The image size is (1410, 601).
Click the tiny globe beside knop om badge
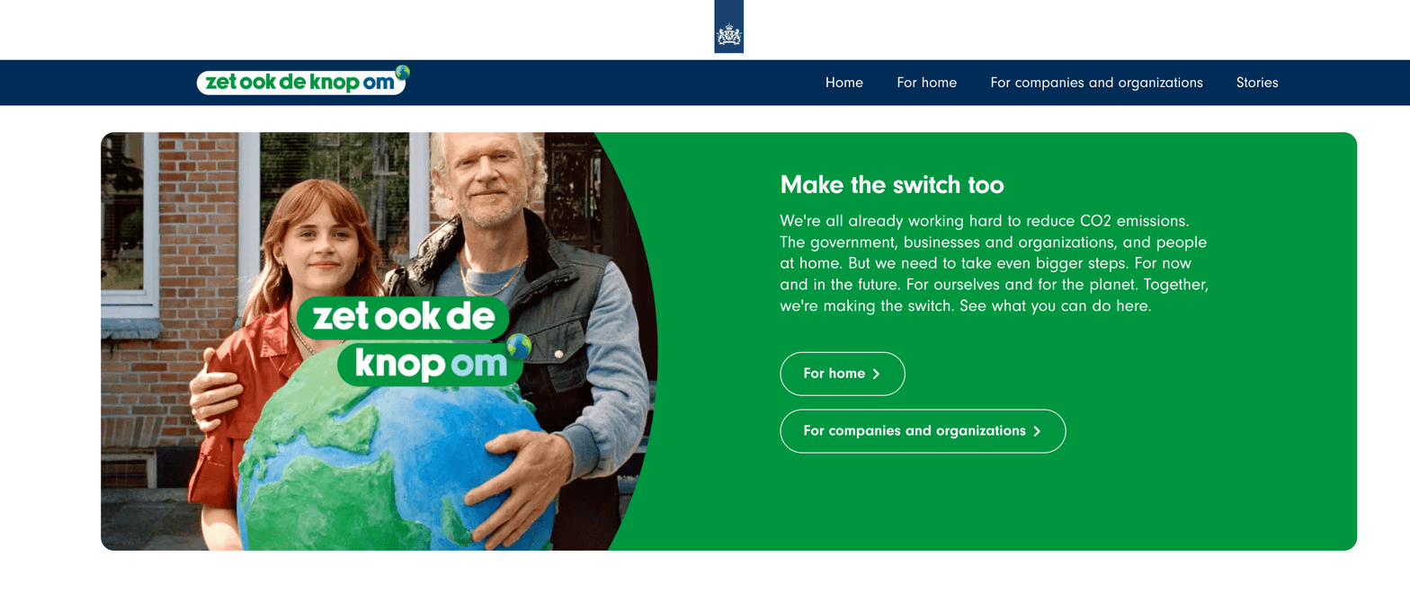[x=519, y=346]
